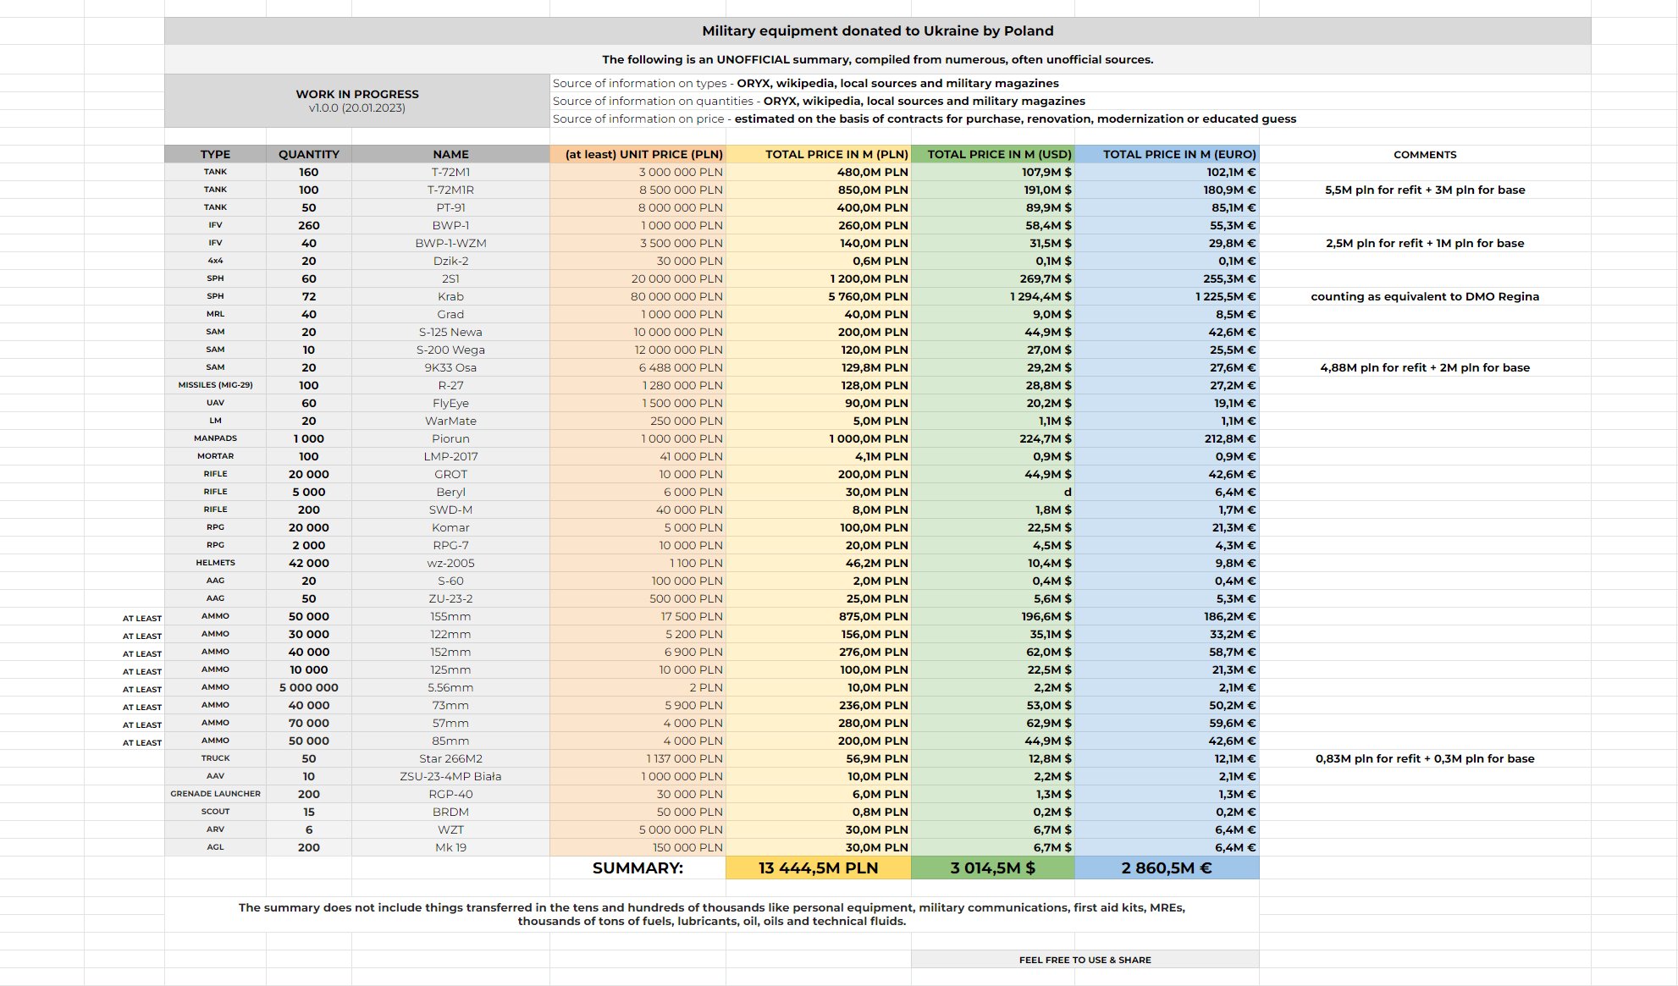
Task: Select the TYPE column header
Action: coord(215,154)
